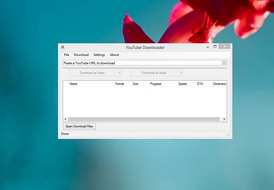The height and width of the screenshot is (190, 274).
Task: Expand the Download as Audio dropdown arrow
Action: pyautogui.click(x=181, y=73)
